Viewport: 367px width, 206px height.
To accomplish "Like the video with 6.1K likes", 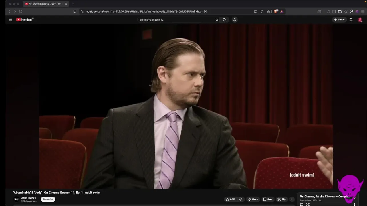I will [230, 199].
